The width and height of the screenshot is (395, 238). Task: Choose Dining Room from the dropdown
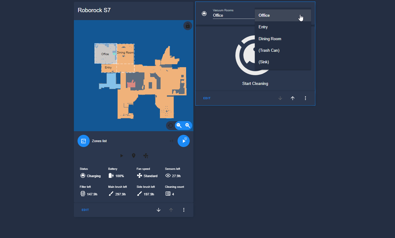point(283,39)
